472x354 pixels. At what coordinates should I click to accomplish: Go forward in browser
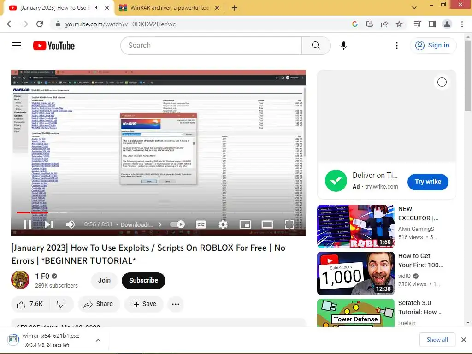pos(25,24)
